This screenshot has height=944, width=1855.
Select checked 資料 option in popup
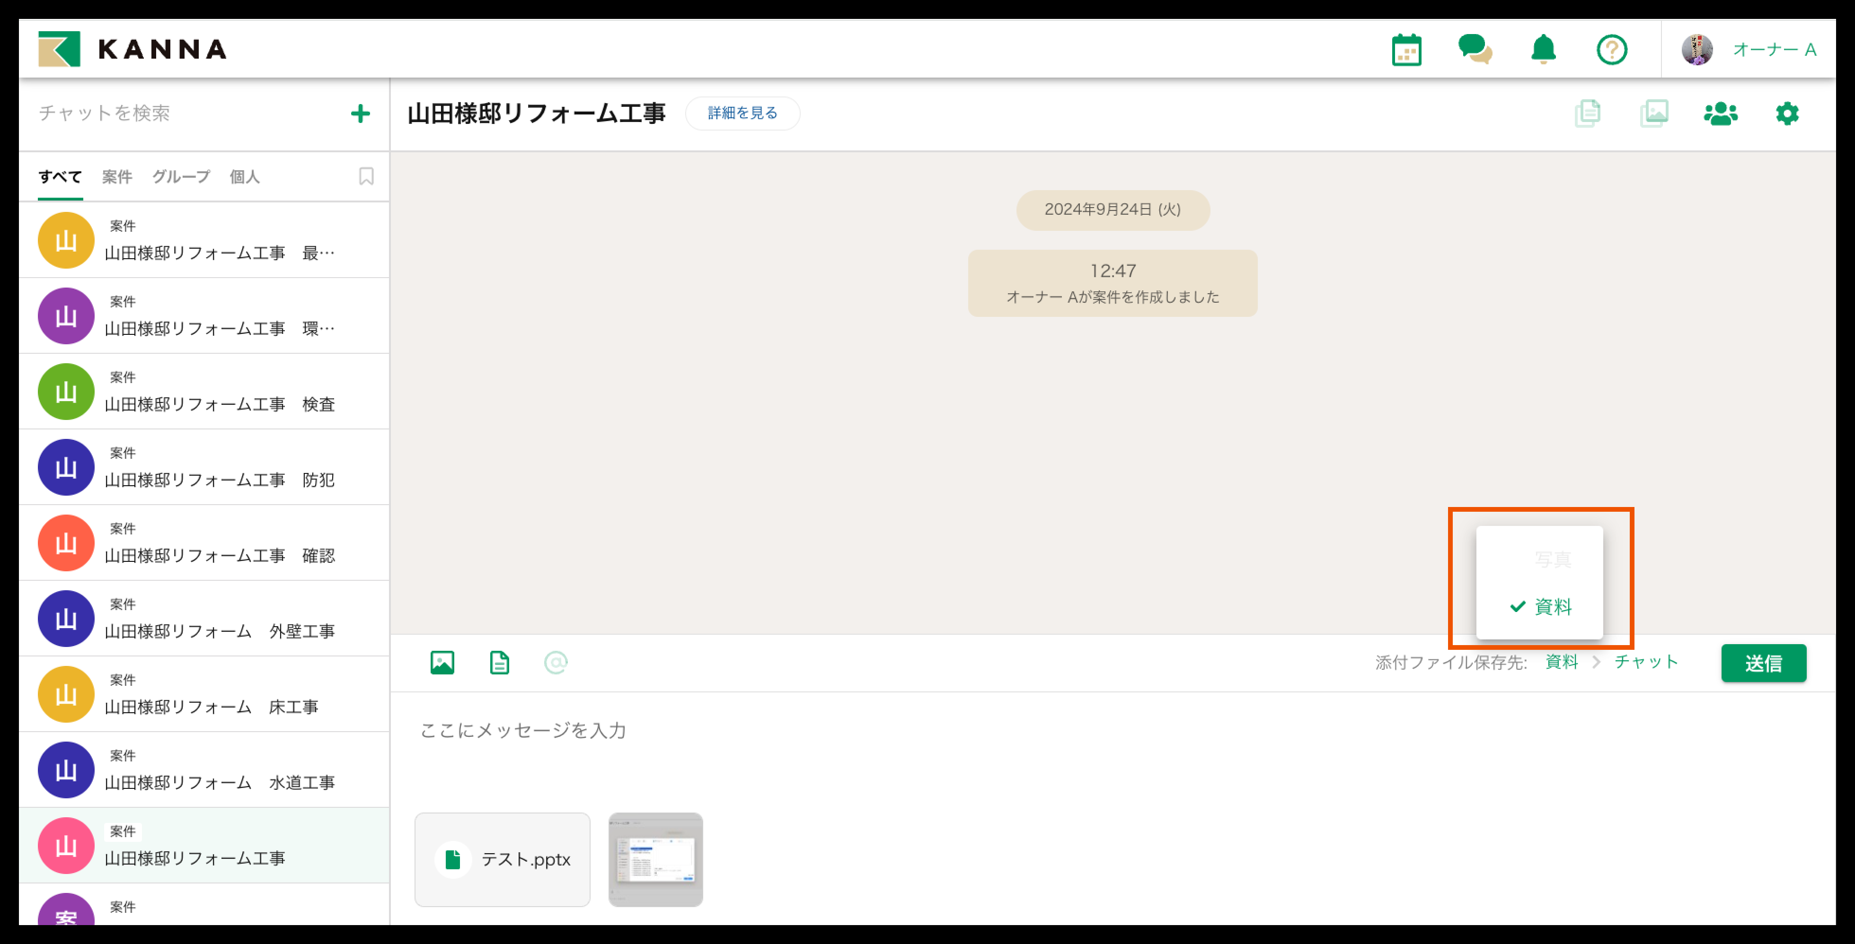pyautogui.click(x=1540, y=606)
